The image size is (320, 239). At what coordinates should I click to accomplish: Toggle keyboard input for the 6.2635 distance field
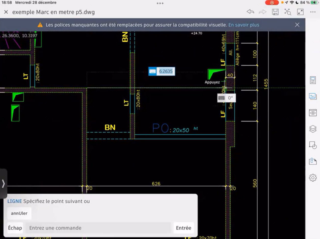point(153,71)
